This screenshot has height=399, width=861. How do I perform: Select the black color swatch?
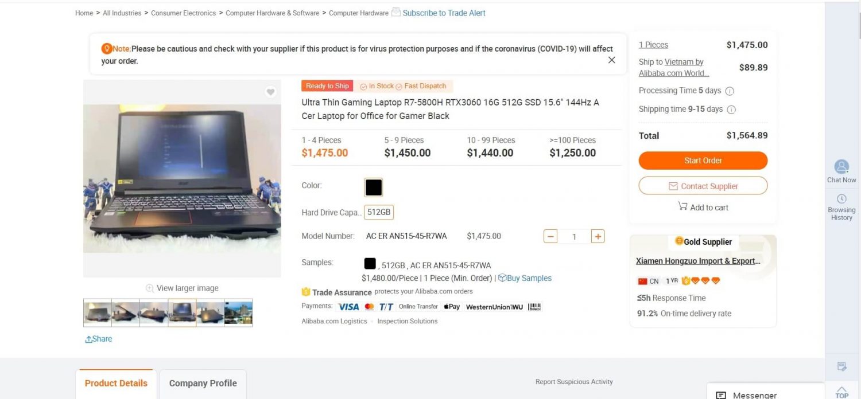[x=374, y=187]
